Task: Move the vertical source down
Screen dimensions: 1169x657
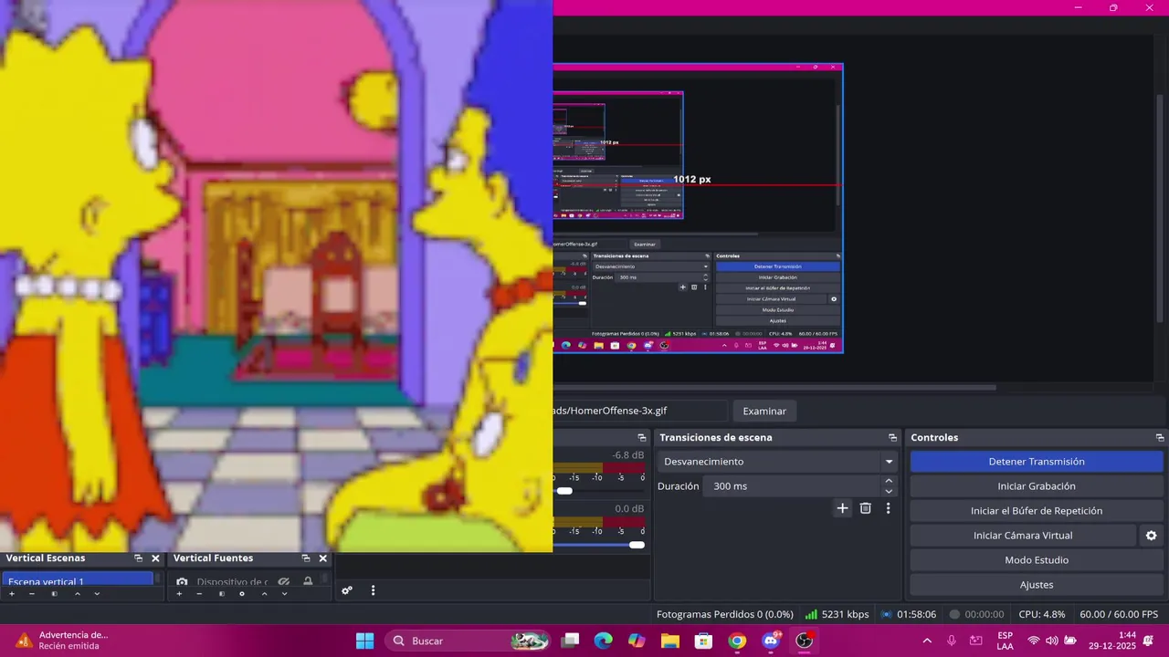Action: [284, 594]
